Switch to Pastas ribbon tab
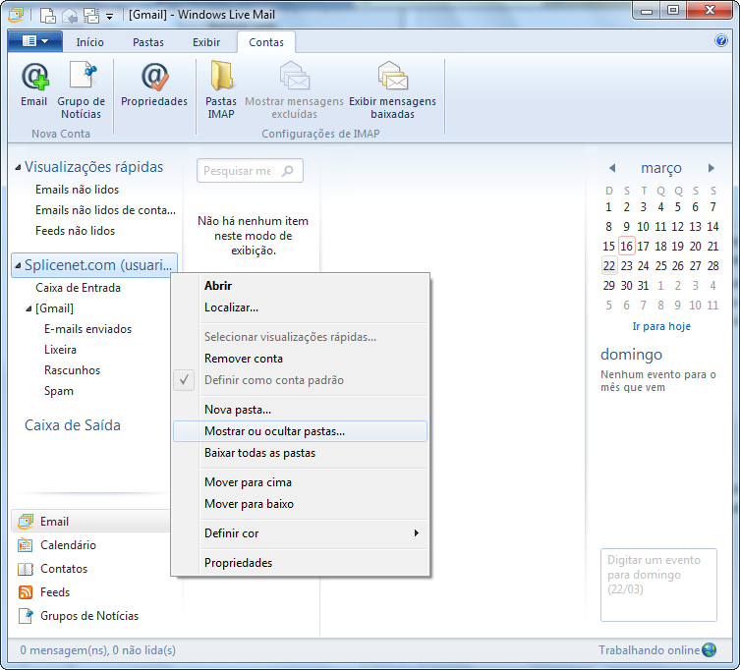 pos(148,42)
